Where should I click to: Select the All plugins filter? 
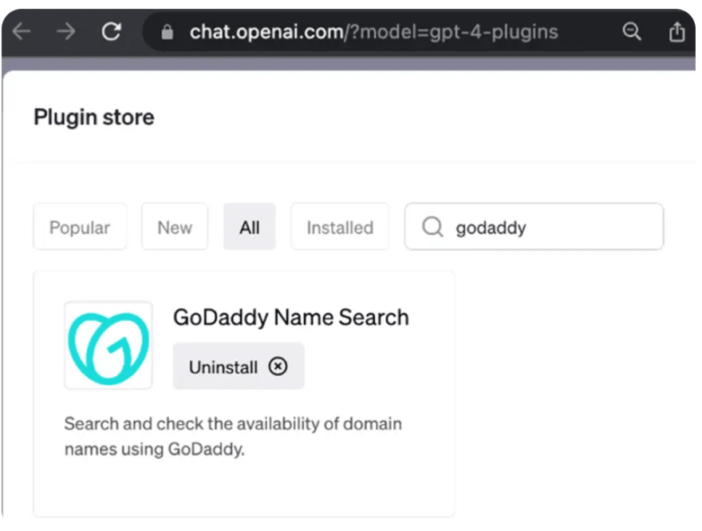coord(249,227)
